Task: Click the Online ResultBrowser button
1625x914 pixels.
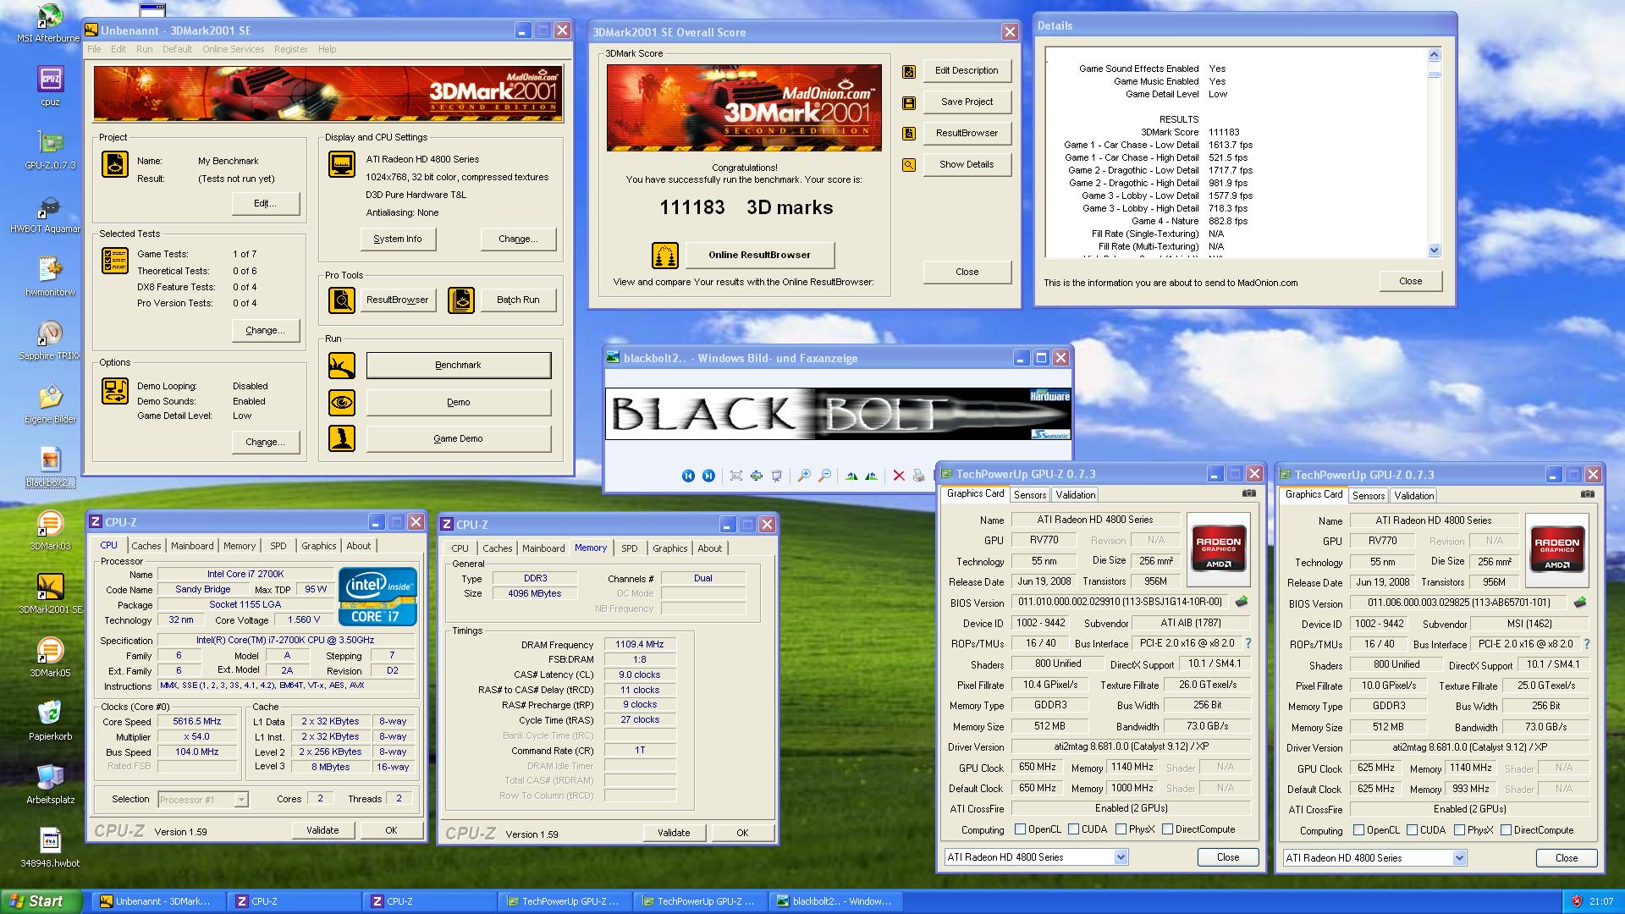Action: point(759,255)
